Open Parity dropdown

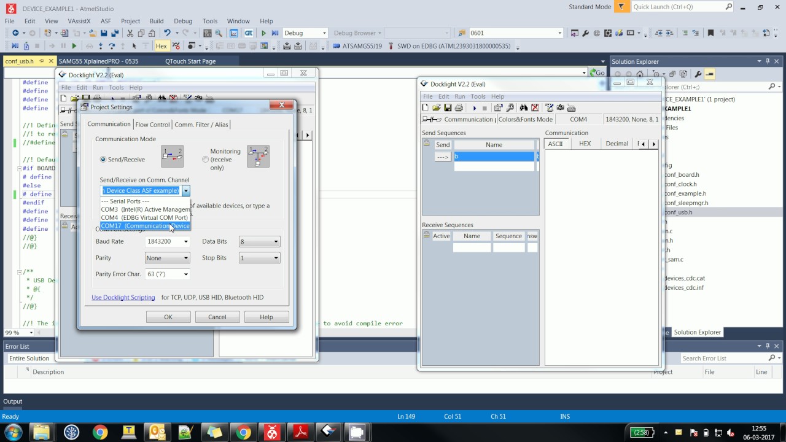click(185, 258)
